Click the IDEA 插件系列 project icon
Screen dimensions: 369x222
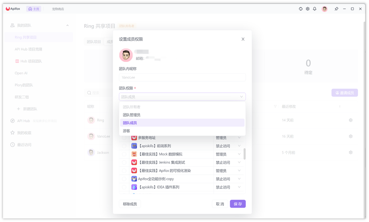point(134,187)
